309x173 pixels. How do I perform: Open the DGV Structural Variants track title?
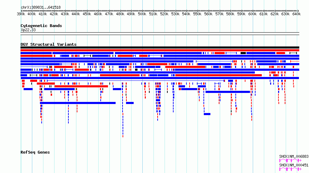[x=49, y=44]
